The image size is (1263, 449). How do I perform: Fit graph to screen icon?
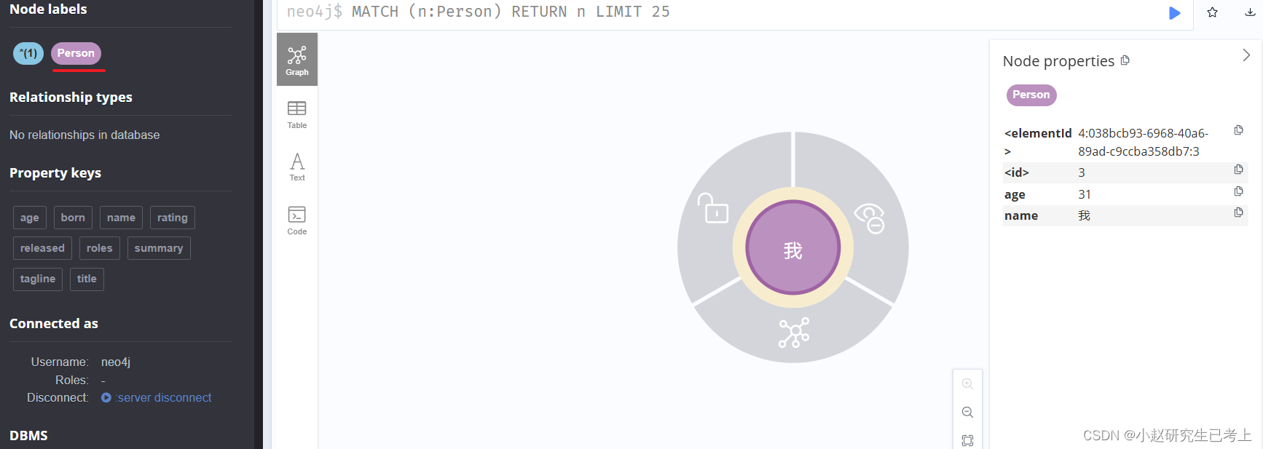(x=967, y=440)
